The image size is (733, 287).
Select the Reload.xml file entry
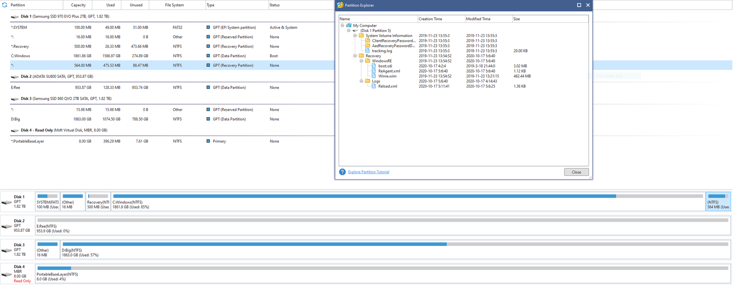(x=387, y=86)
